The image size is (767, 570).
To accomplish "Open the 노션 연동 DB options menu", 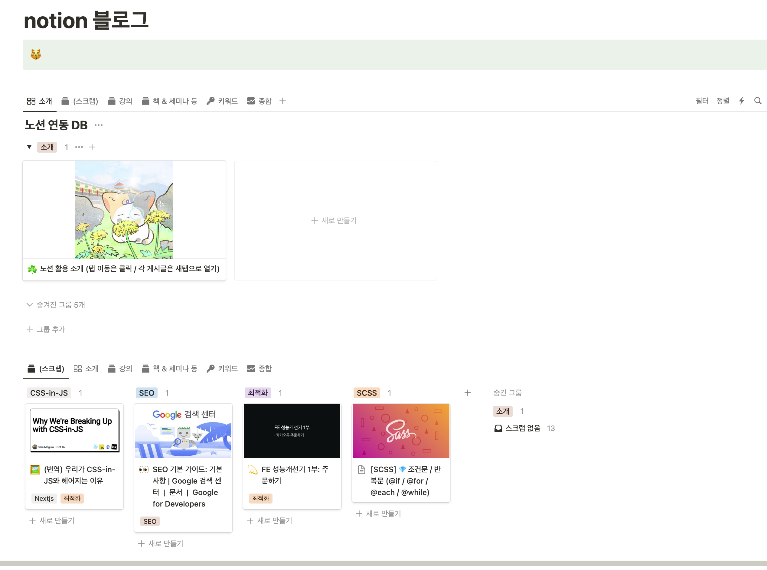I will [x=98, y=125].
